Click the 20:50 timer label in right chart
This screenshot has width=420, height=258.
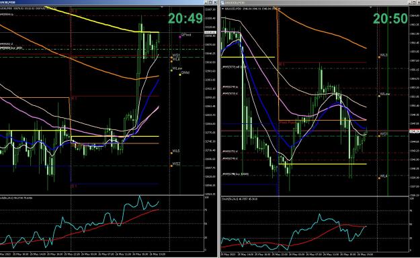click(x=390, y=19)
